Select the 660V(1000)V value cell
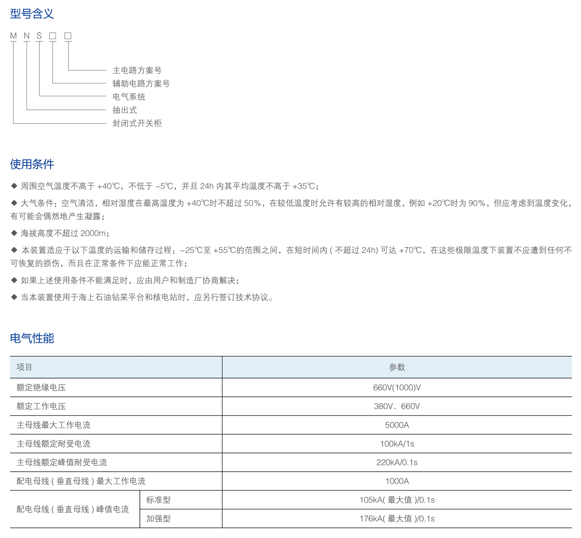581x538 pixels. [x=397, y=387]
